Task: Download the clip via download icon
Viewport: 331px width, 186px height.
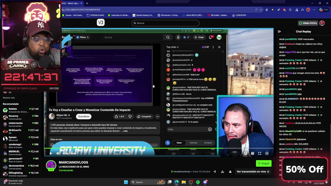Action: pos(222,172)
